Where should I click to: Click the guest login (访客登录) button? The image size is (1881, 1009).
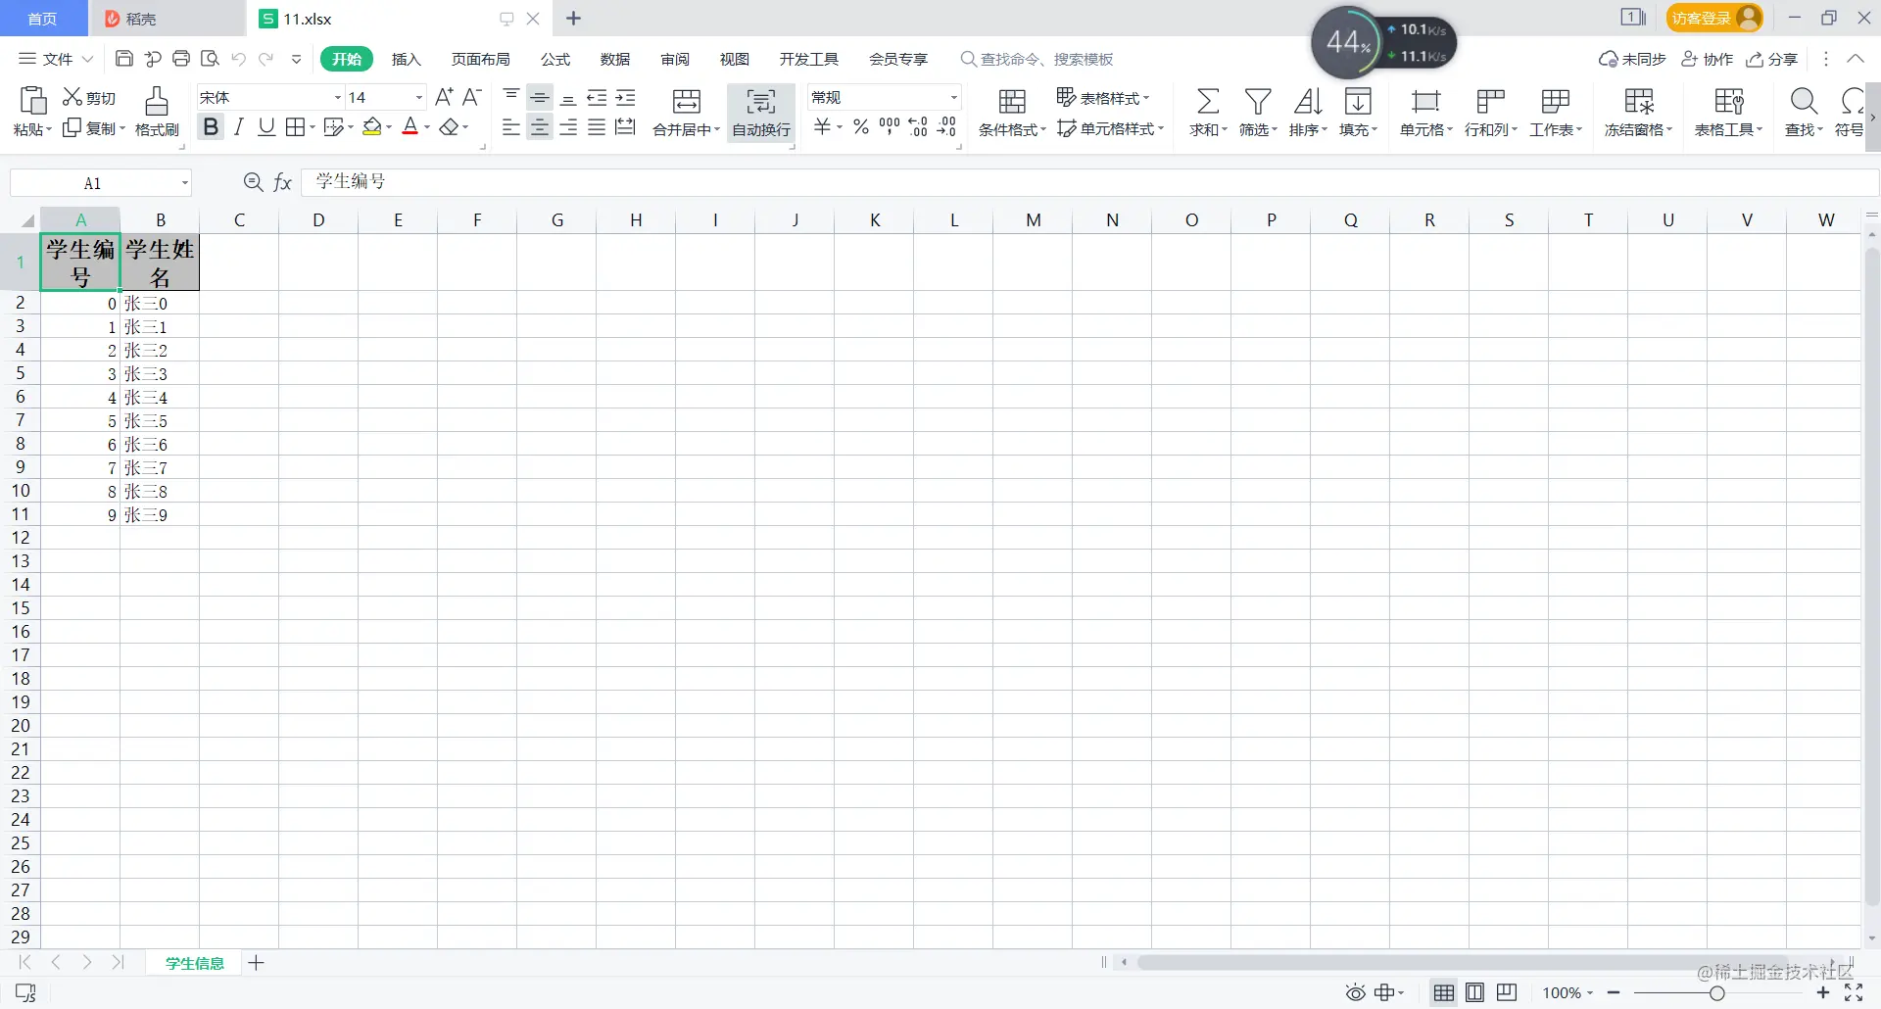pos(1714,18)
